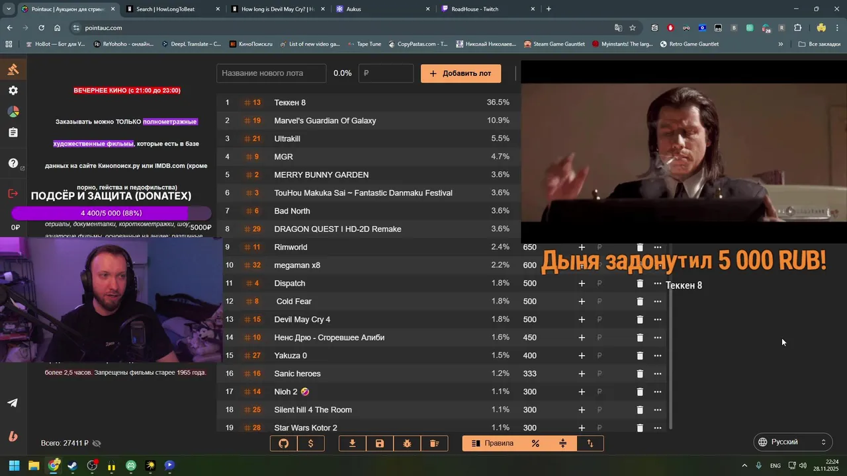Click the bug report icon
847x476 pixels.
pyautogui.click(x=407, y=444)
